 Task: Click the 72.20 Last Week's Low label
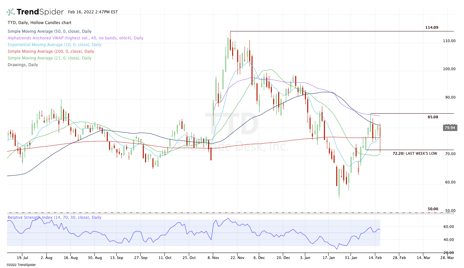tap(419, 153)
